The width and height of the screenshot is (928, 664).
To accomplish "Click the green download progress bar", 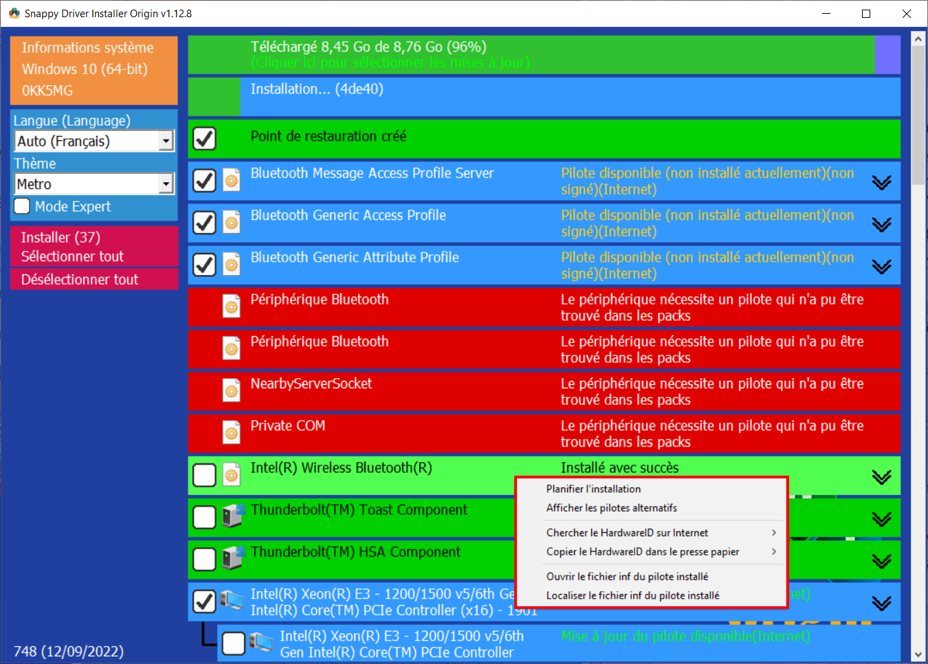I will click(529, 55).
